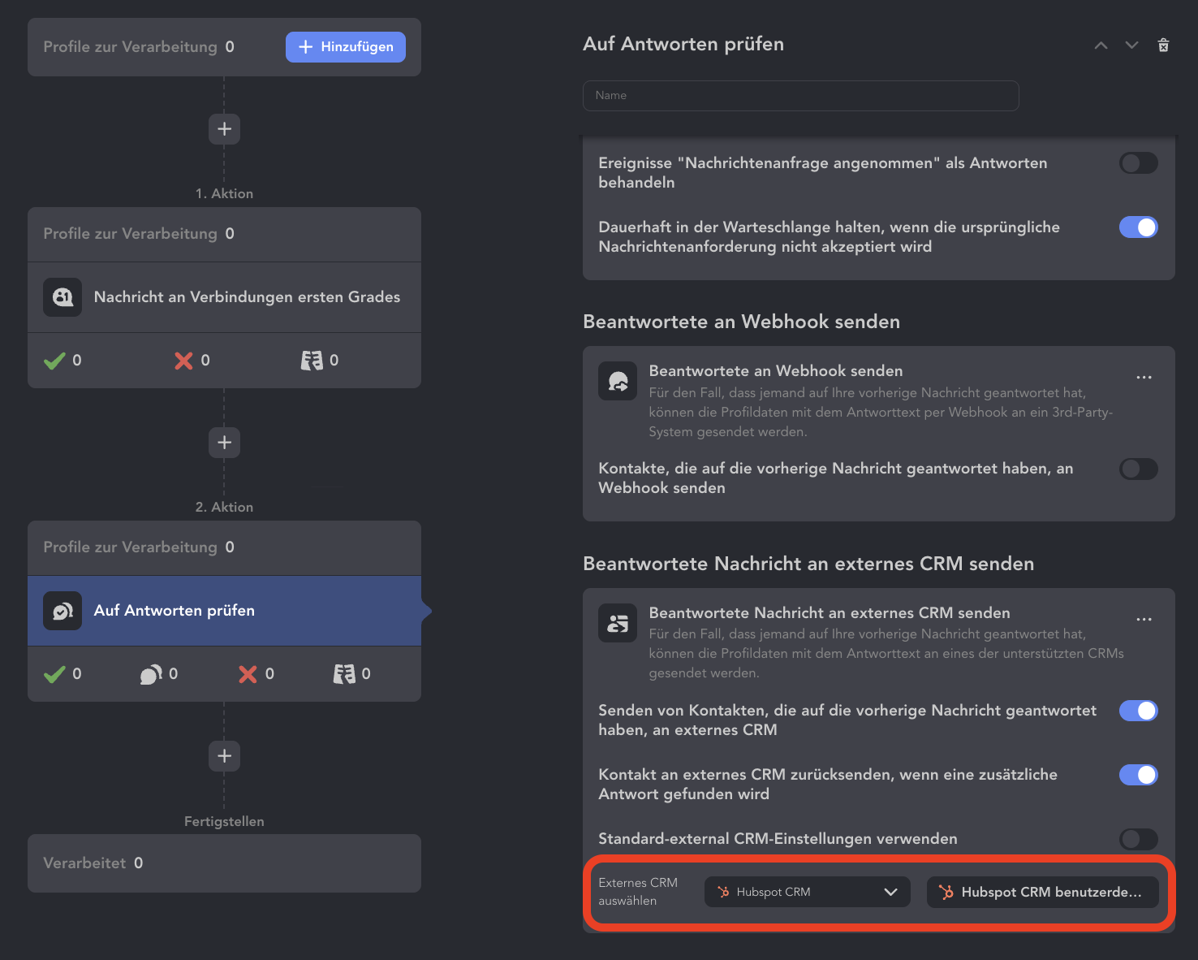Screen dimensions: 1198x960
Task: Open the Hubspot CRM dropdown
Action: point(807,892)
